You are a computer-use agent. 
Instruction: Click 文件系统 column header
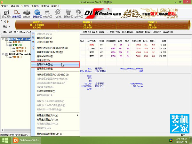coord(92,41)
